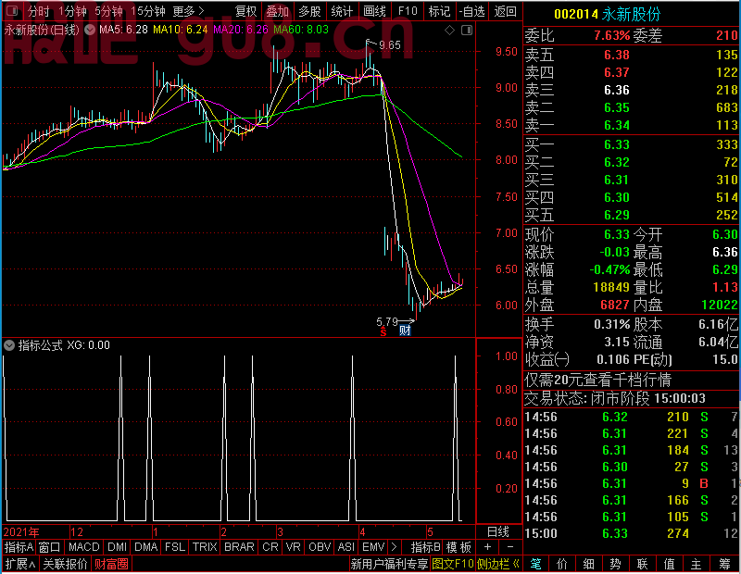Open F10 company info
The height and width of the screenshot is (574, 741).
click(x=408, y=11)
